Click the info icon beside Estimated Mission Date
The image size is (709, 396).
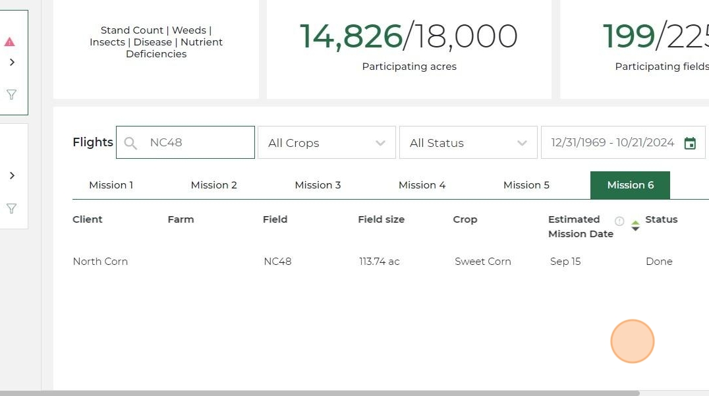619,221
